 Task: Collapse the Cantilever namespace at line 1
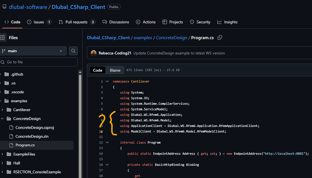pos(107,81)
